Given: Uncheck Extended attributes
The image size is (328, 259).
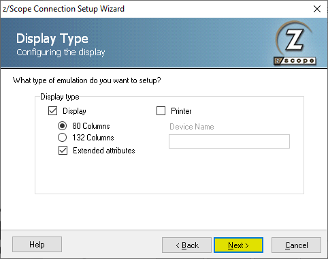Looking at the screenshot, I should (x=63, y=151).
